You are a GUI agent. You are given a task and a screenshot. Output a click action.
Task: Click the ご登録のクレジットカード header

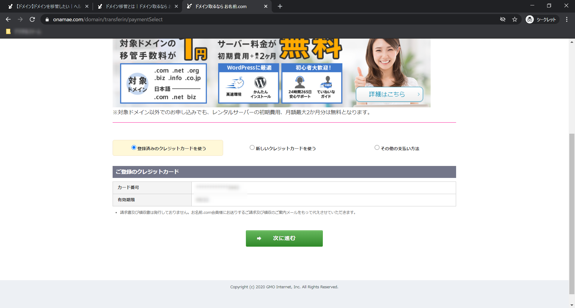tap(284, 172)
